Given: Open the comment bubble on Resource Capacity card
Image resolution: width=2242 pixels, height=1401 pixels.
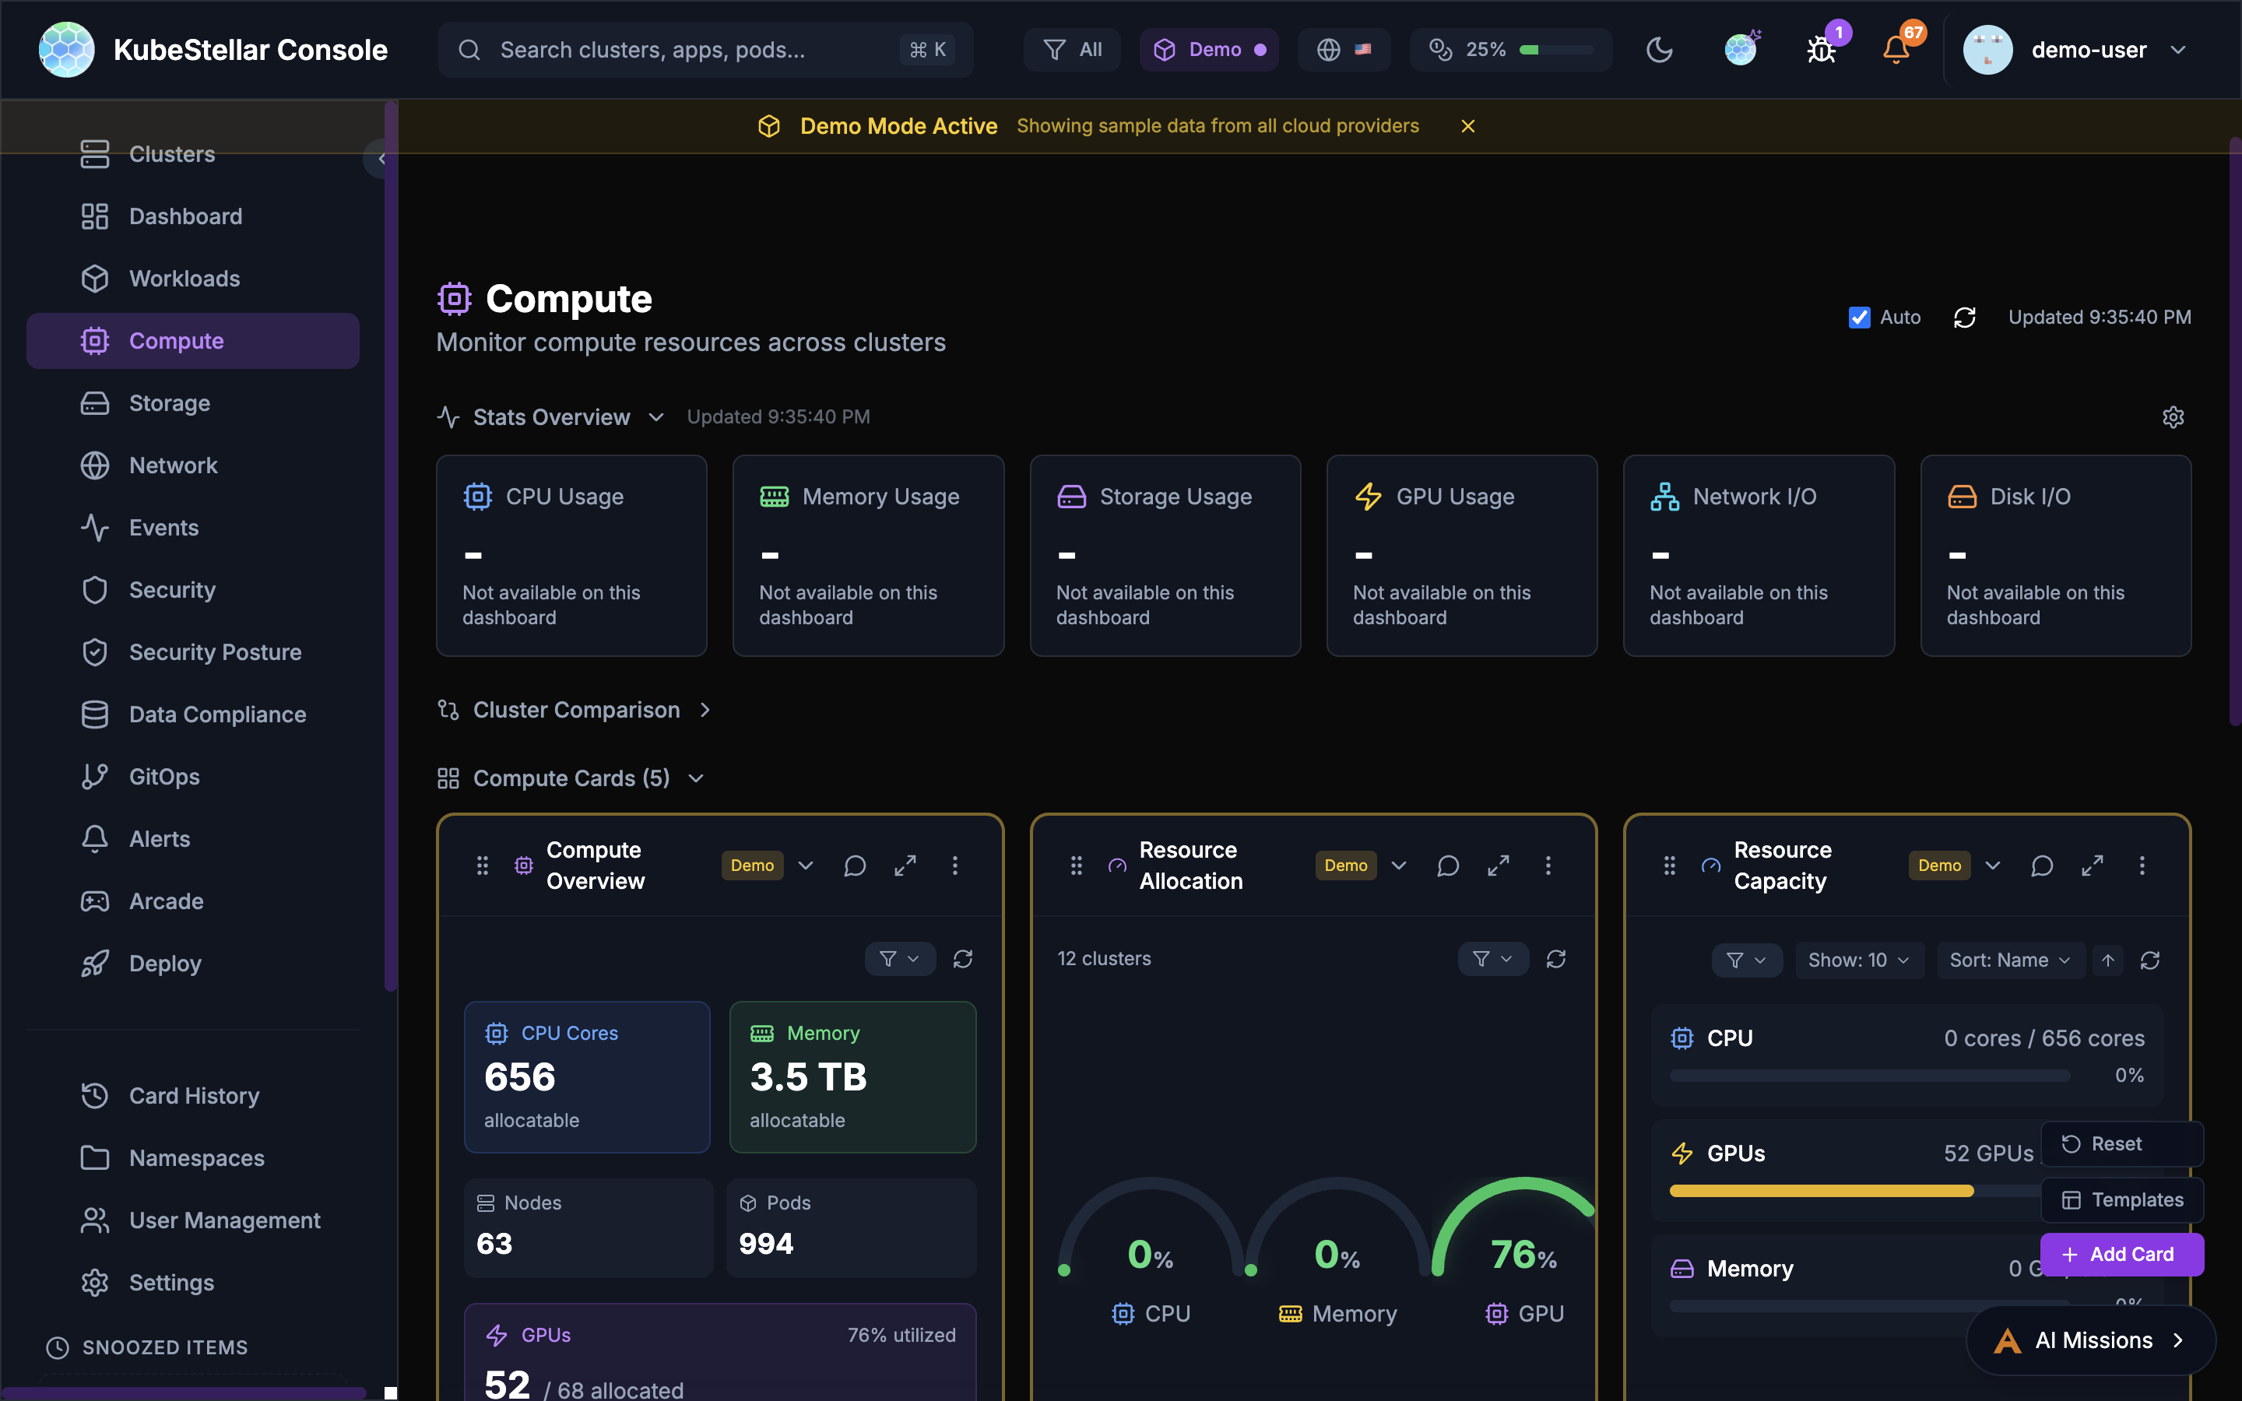Looking at the screenshot, I should point(2042,866).
